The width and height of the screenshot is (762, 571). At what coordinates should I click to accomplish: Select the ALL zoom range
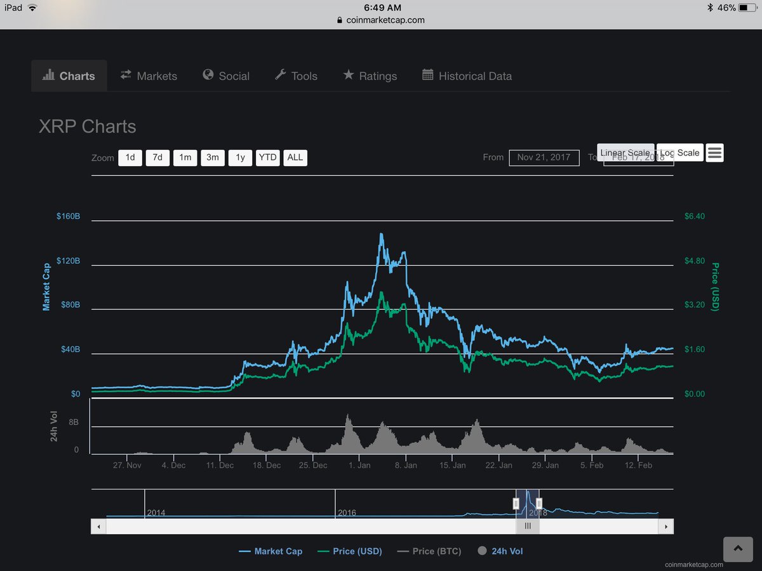[x=295, y=157]
